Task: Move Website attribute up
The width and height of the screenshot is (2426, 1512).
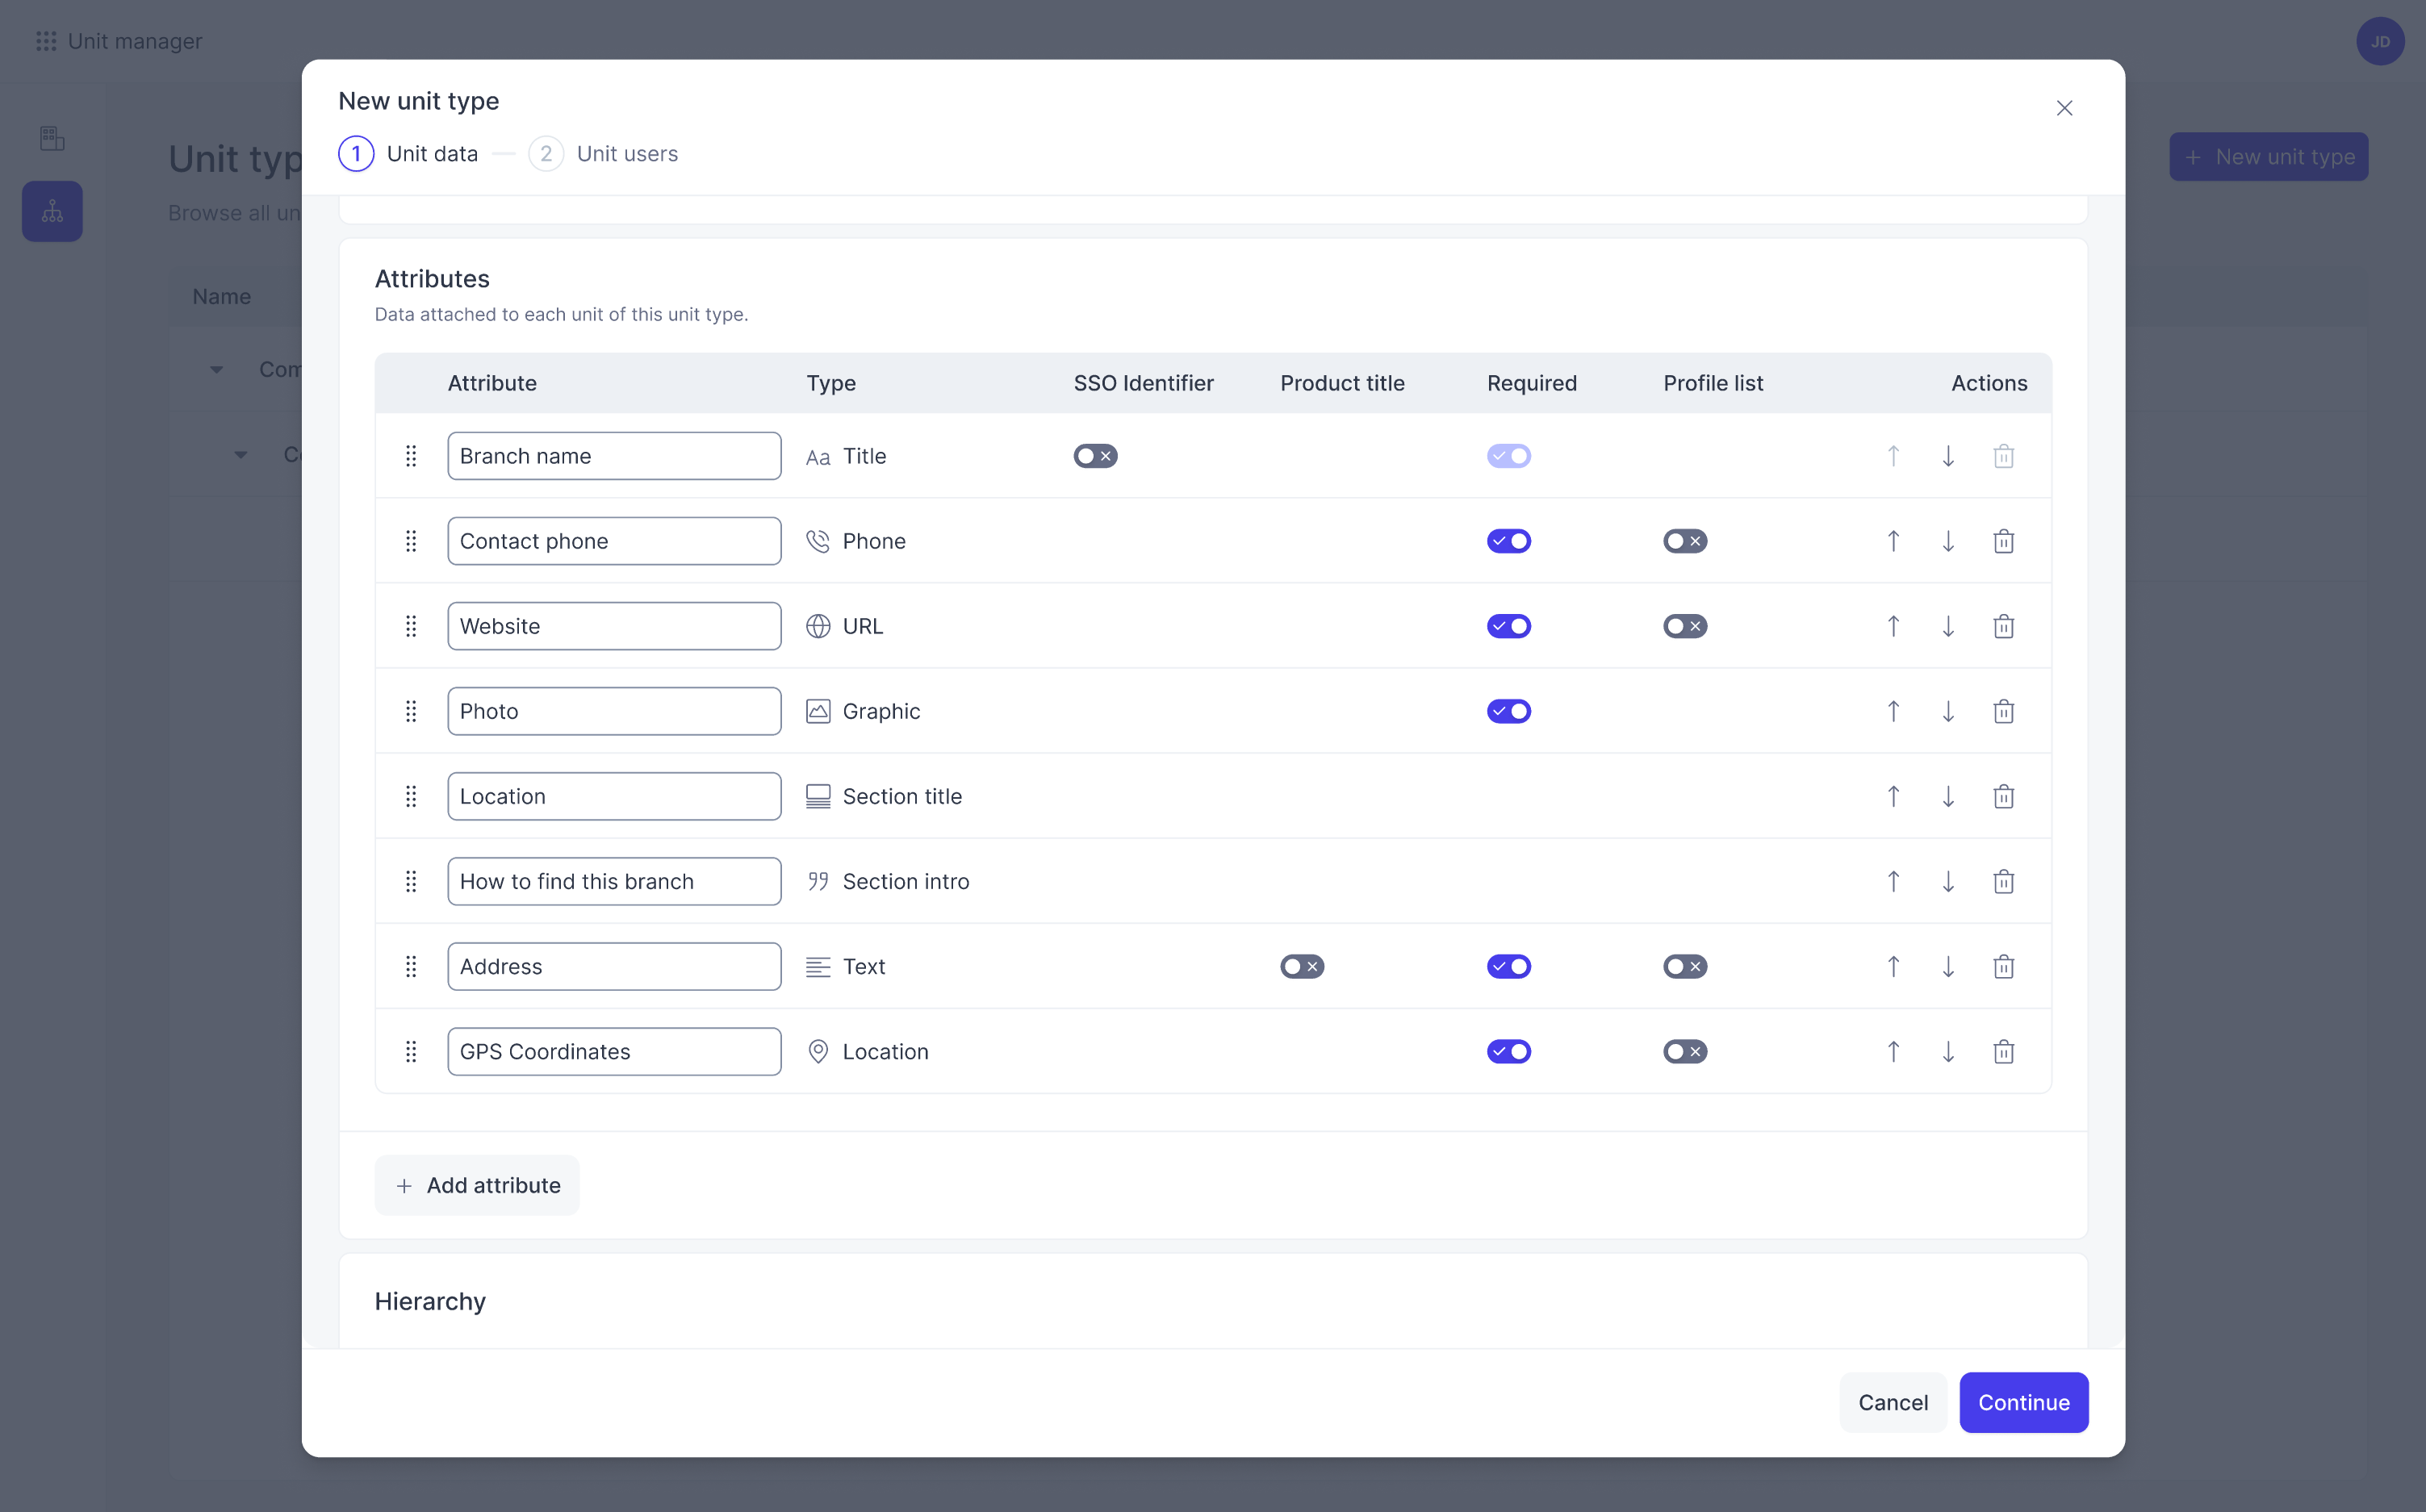Action: pos(1893,626)
